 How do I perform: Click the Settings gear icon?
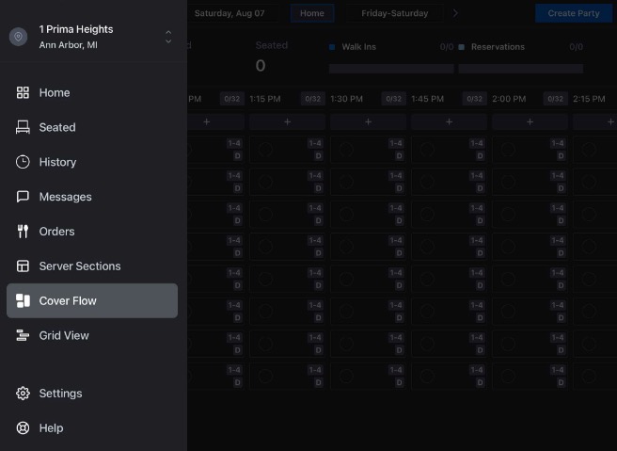23,394
